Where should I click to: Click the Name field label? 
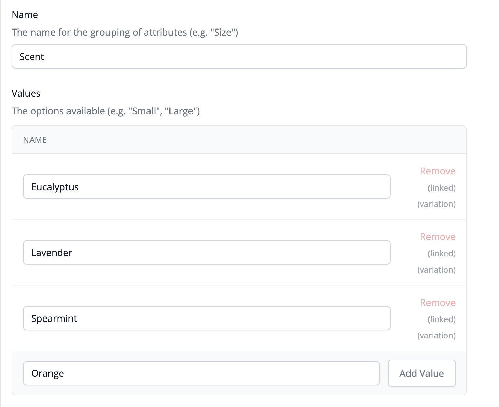click(25, 15)
